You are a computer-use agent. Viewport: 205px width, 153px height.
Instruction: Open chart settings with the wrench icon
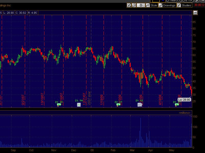[134, 5]
